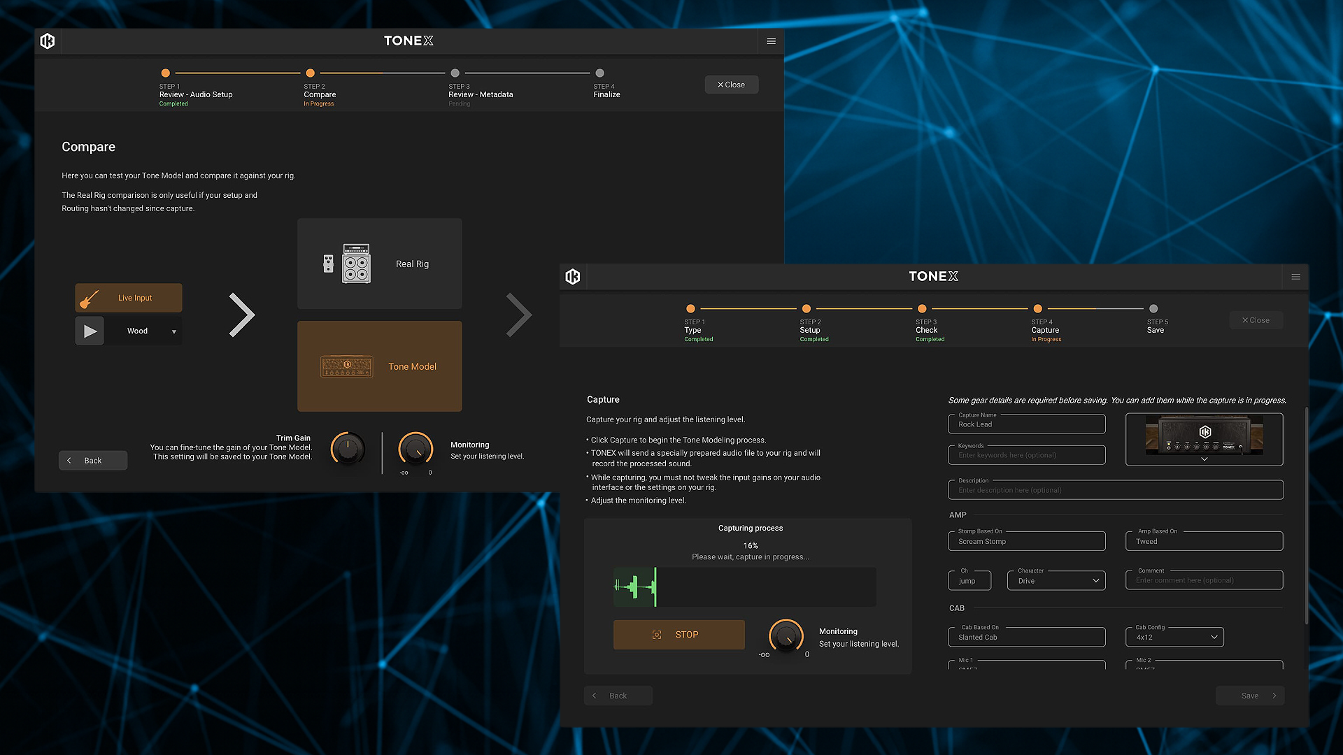Open the hamburger menu in the Compare window
Viewport: 1343px width, 755px height.
[771, 41]
